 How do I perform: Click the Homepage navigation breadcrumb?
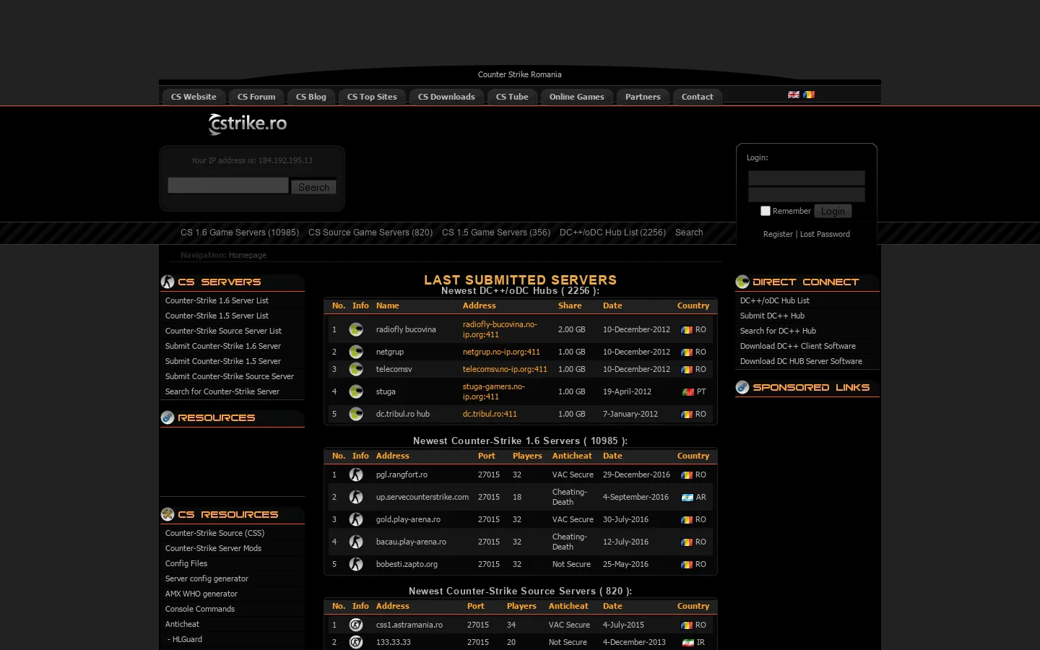click(x=248, y=255)
